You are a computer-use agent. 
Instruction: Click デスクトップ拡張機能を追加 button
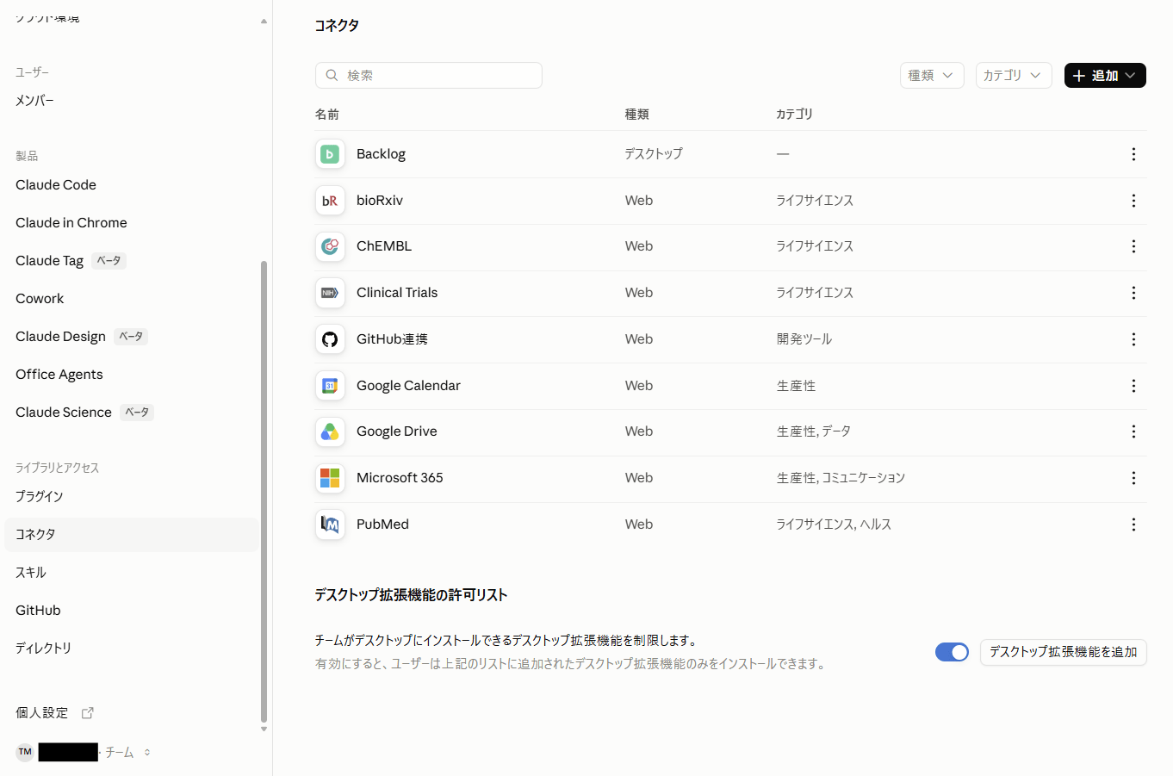1063,652
